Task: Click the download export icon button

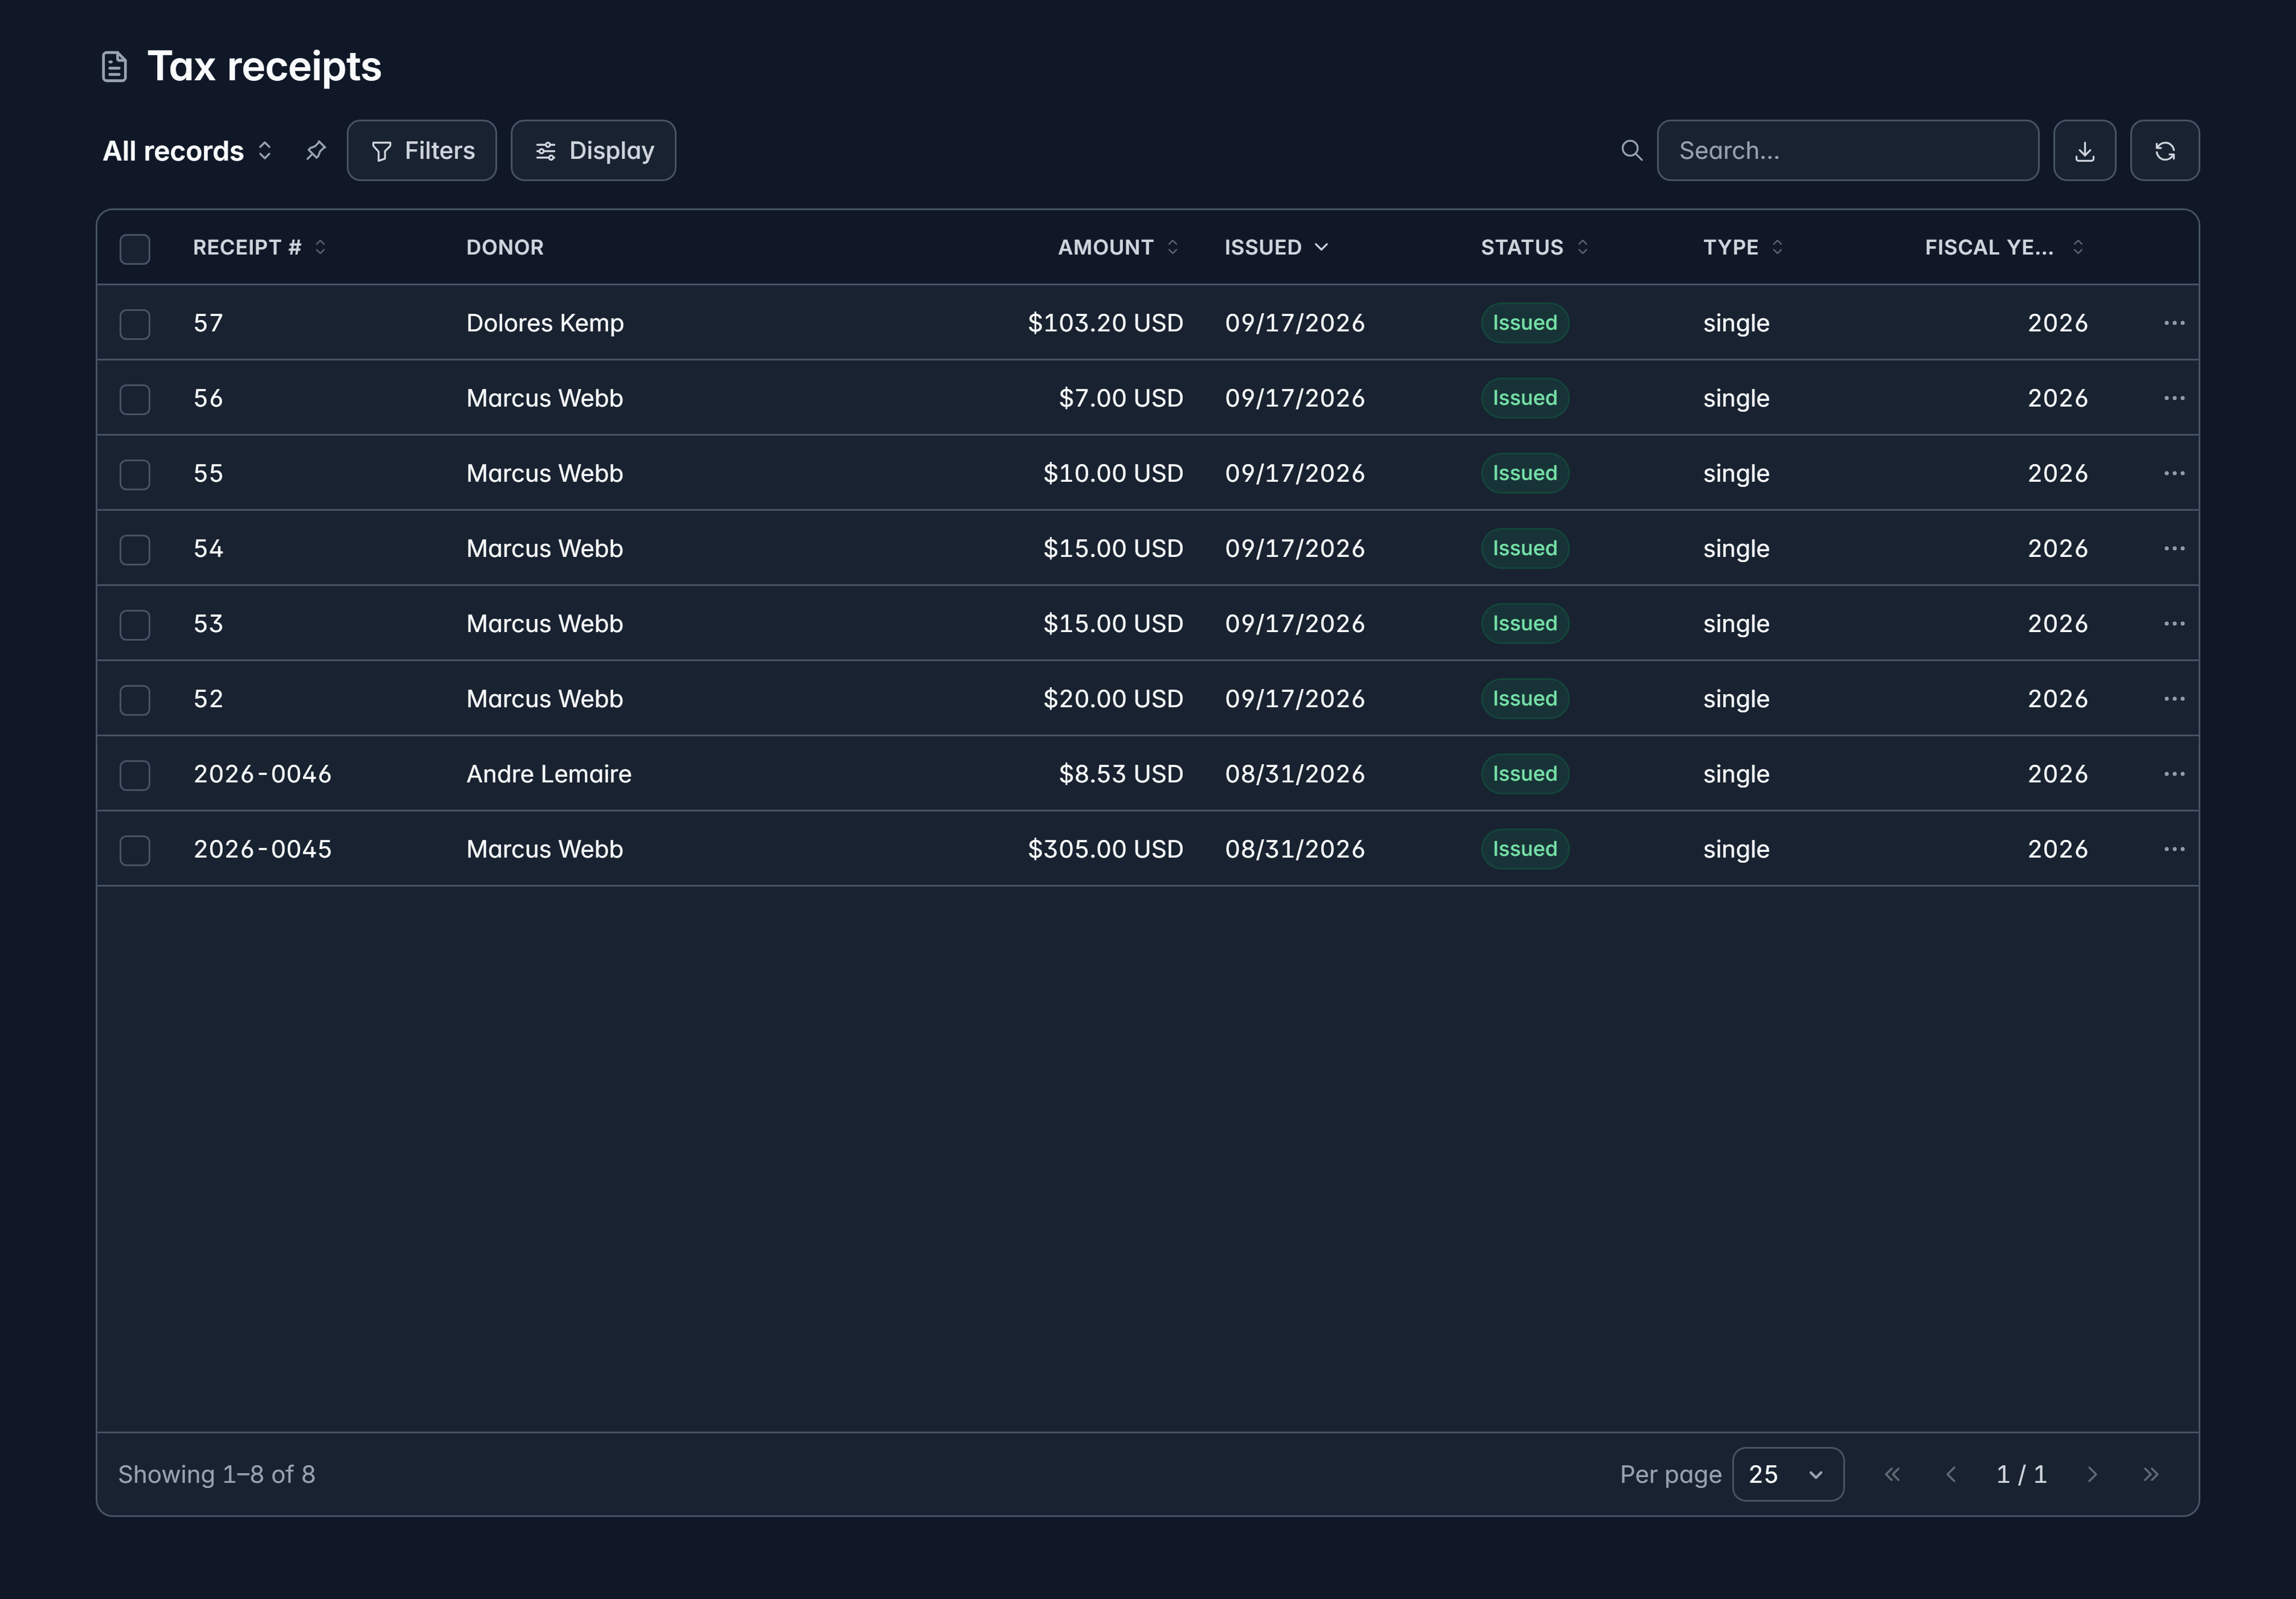Action: [2084, 151]
